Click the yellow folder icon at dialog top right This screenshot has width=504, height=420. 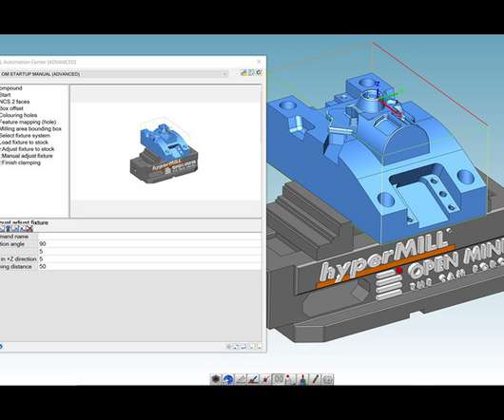tap(244, 73)
